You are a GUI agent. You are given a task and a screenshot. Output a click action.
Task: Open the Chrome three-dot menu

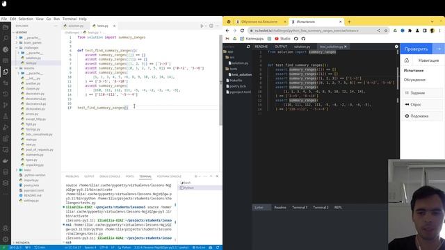coord(439,31)
